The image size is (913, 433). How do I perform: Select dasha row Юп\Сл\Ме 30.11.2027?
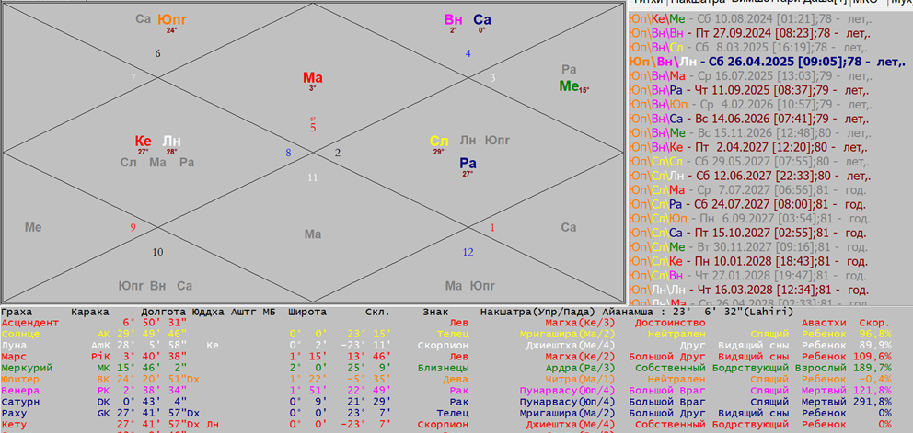click(x=747, y=246)
